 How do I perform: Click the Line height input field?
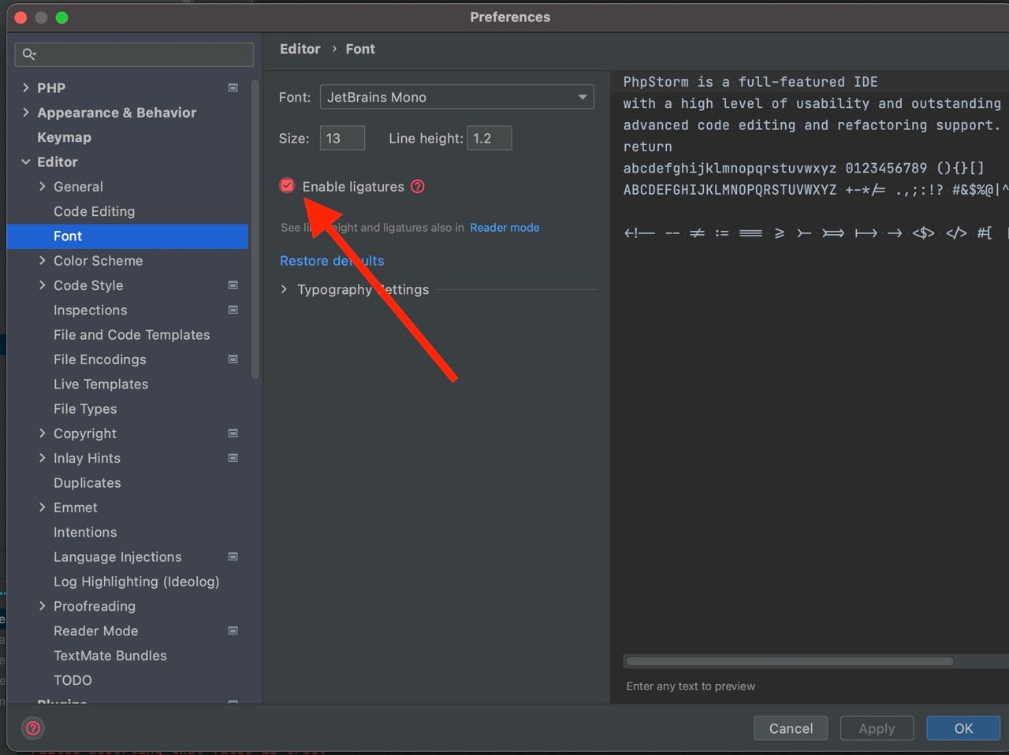click(489, 138)
